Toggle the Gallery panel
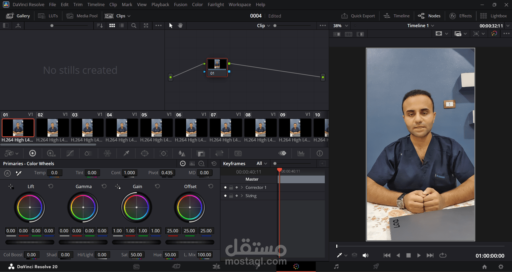Screen dimensions: 512x272 [x=18, y=16]
